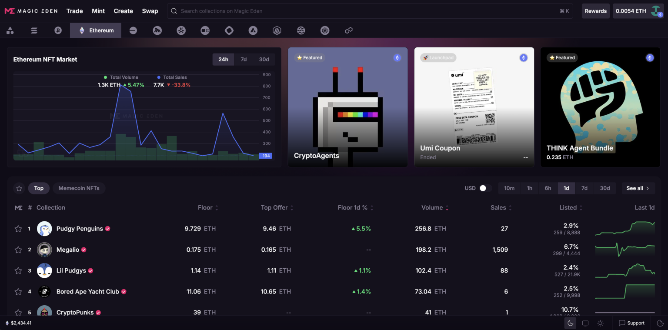The image size is (668, 330).
Task: Select the Bitcoin chain icon
Action: pos(58,30)
